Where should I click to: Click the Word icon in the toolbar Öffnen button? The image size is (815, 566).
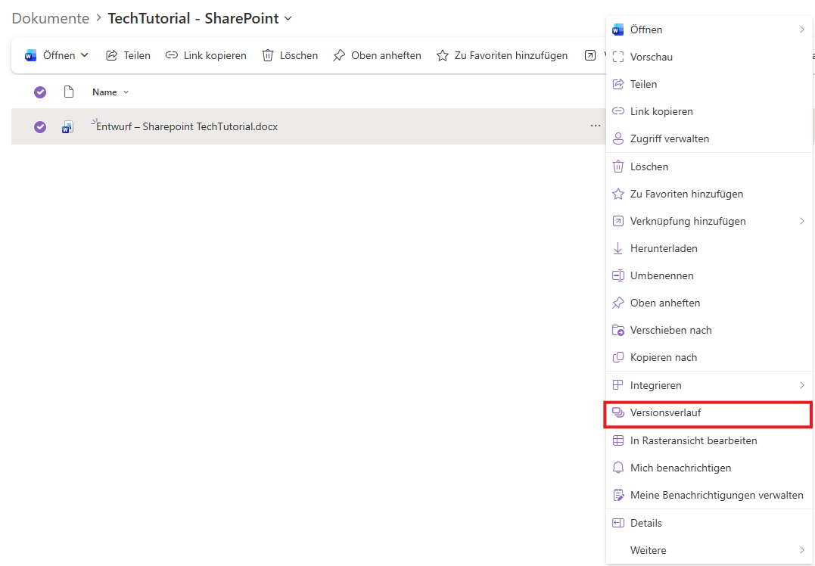(x=31, y=55)
